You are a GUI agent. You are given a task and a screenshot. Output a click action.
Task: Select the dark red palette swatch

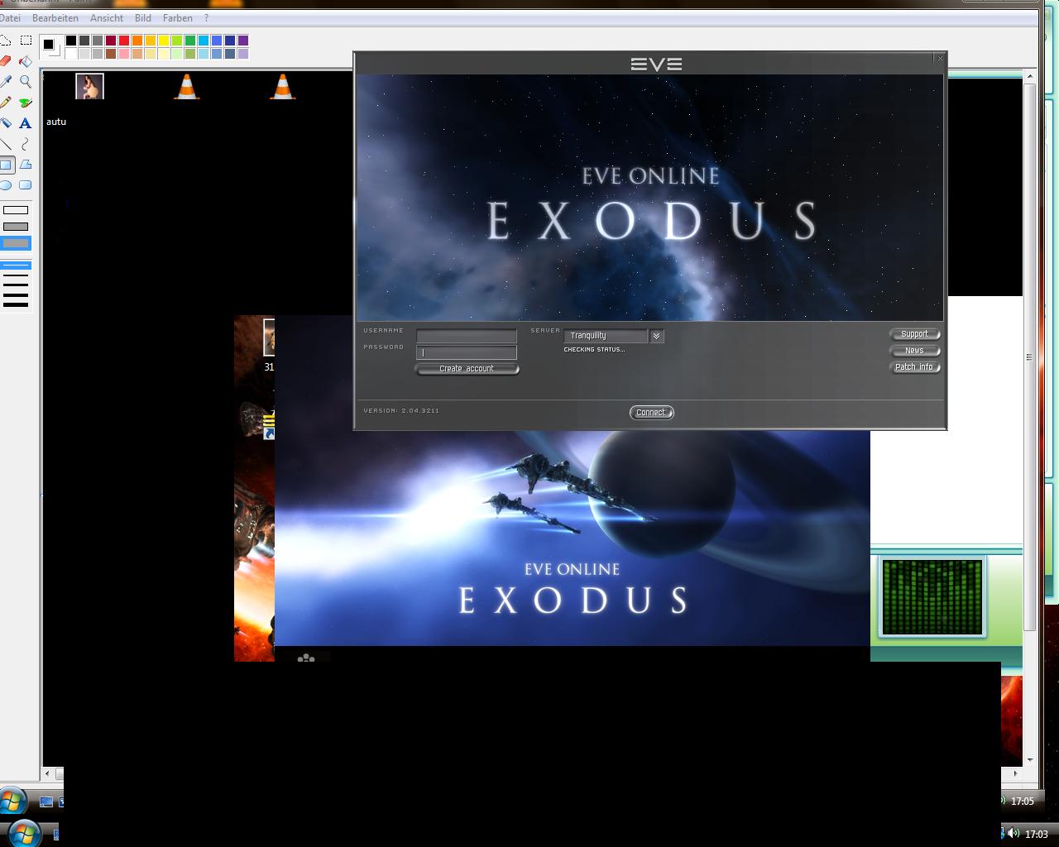coord(111,41)
